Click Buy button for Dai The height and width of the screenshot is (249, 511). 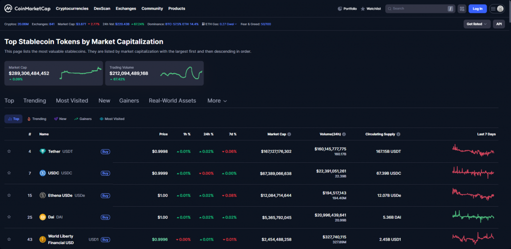pyautogui.click(x=105, y=217)
